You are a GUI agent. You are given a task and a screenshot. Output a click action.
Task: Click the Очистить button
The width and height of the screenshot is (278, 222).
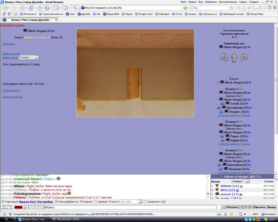click(259, 207)
